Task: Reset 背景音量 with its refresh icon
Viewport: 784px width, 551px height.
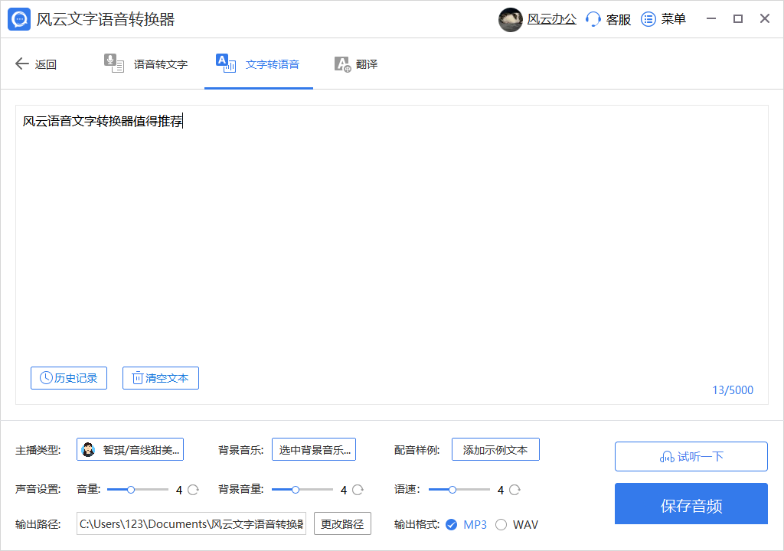Action: (x=358, y=490)
